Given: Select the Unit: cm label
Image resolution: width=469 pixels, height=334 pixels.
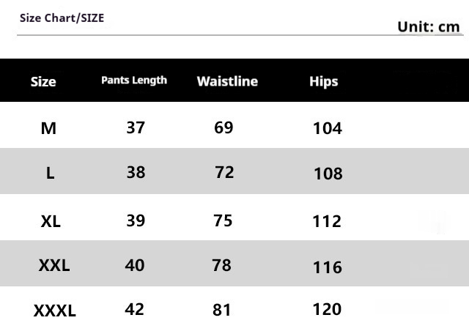Looking at the screenshot, I should (428, 27).
